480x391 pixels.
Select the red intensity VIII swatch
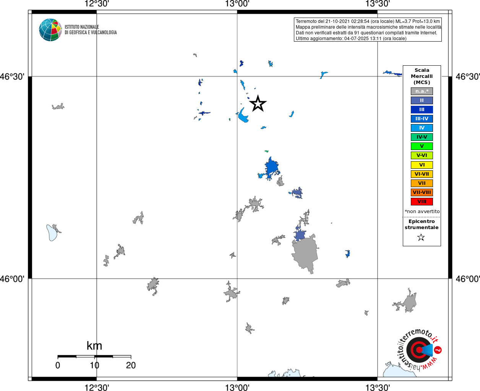coord(422,202)
